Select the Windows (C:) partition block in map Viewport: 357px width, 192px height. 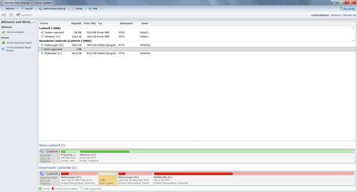pyautogui.click(x=216, y=156)
